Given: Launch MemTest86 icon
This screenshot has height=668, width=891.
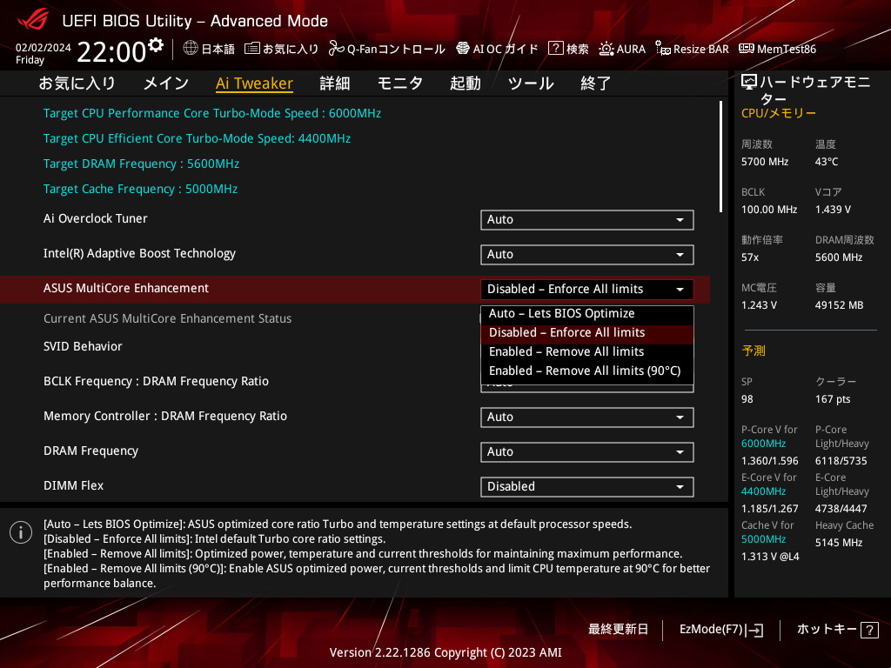Looking at the screenshot, I should (x=746, y=49).
